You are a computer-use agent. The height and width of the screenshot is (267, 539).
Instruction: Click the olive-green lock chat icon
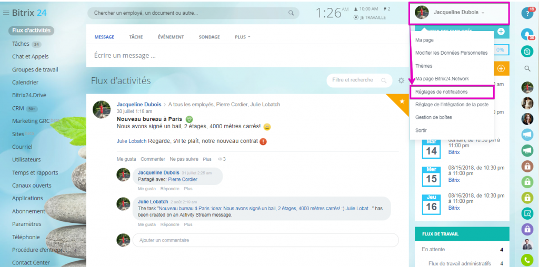point(527,197)
